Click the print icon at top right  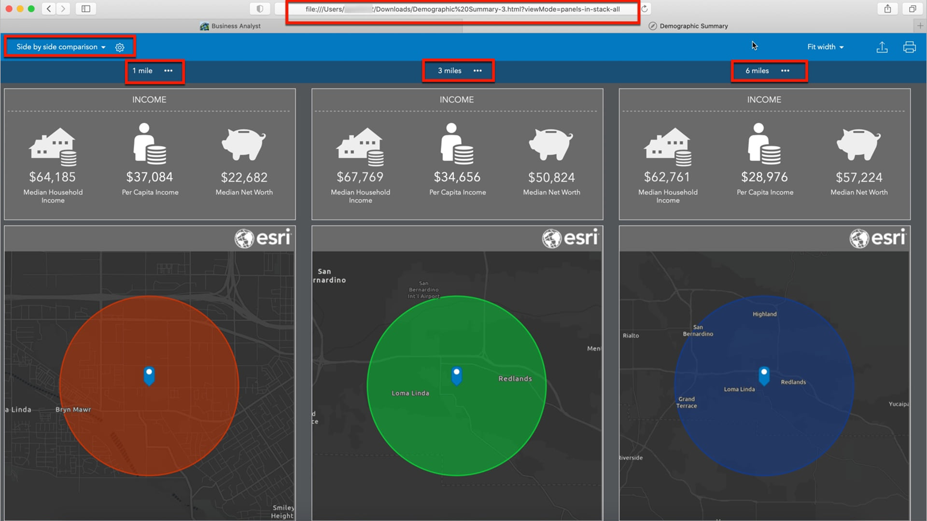pyautogui.click(x=910, y=47)
